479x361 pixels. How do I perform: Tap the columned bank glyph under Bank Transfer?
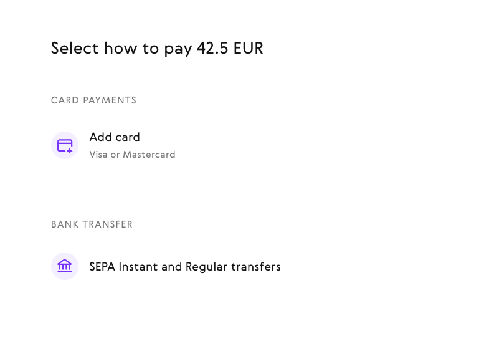65,266
